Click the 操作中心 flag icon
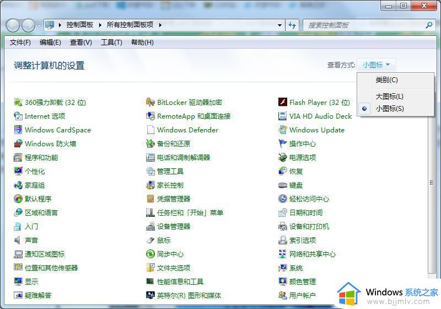This screenshot has height=309, width=441. tap(283, 143)
